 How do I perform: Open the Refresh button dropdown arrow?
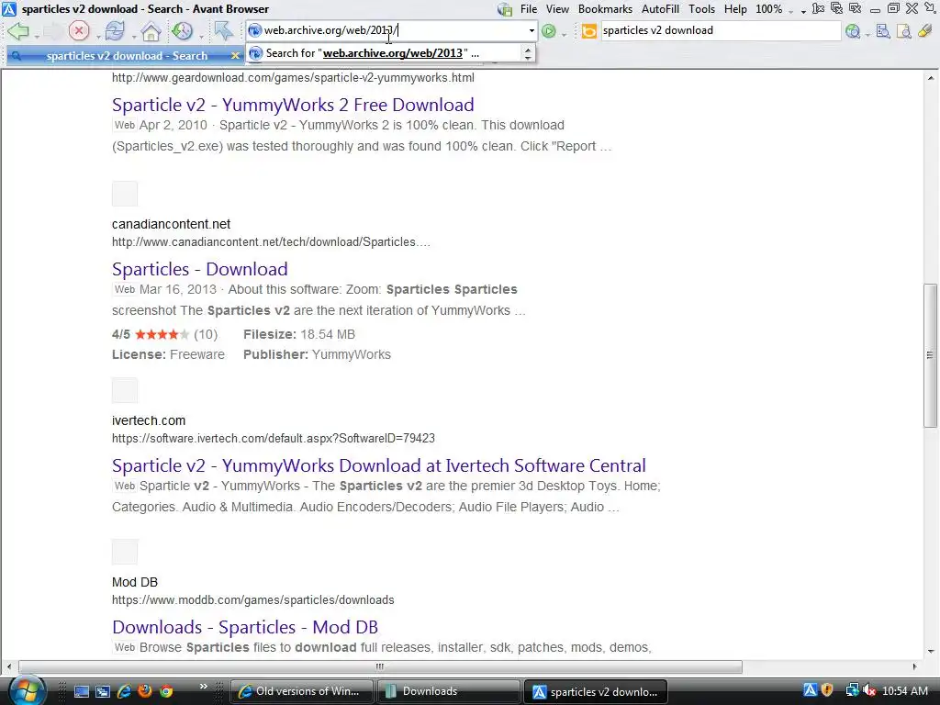coord(134,36)
